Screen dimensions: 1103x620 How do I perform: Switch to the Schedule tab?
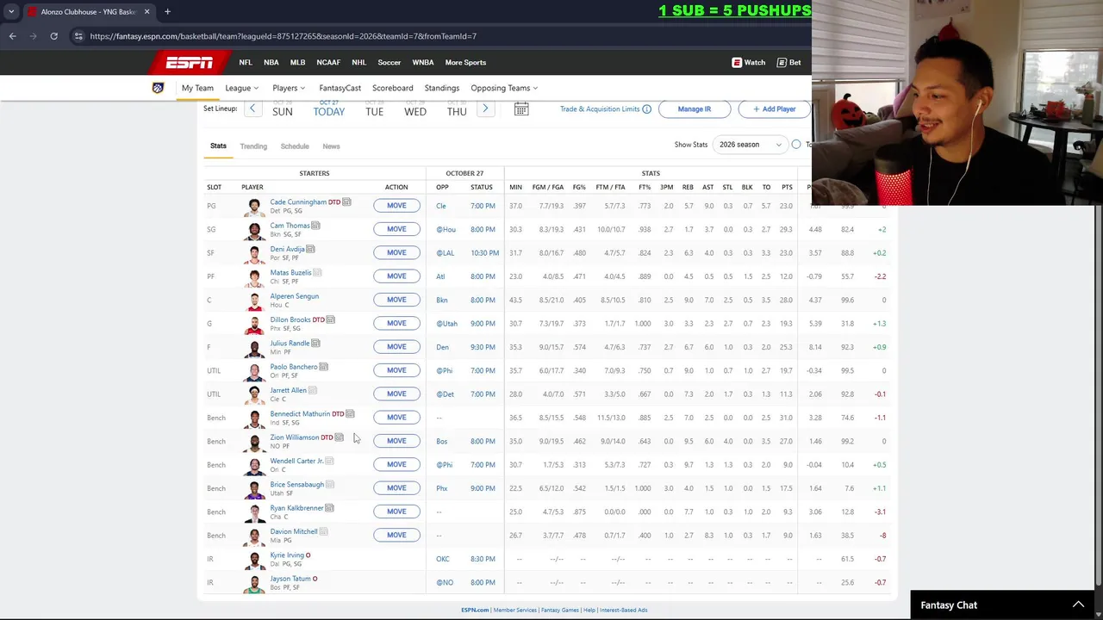point(295,146)
